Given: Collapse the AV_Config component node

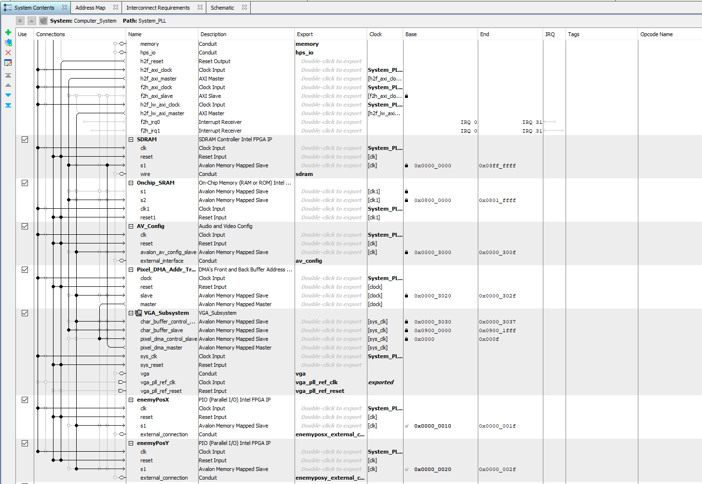Looking at the screenshot, I should pyautogui.click(x=131, y=227).
